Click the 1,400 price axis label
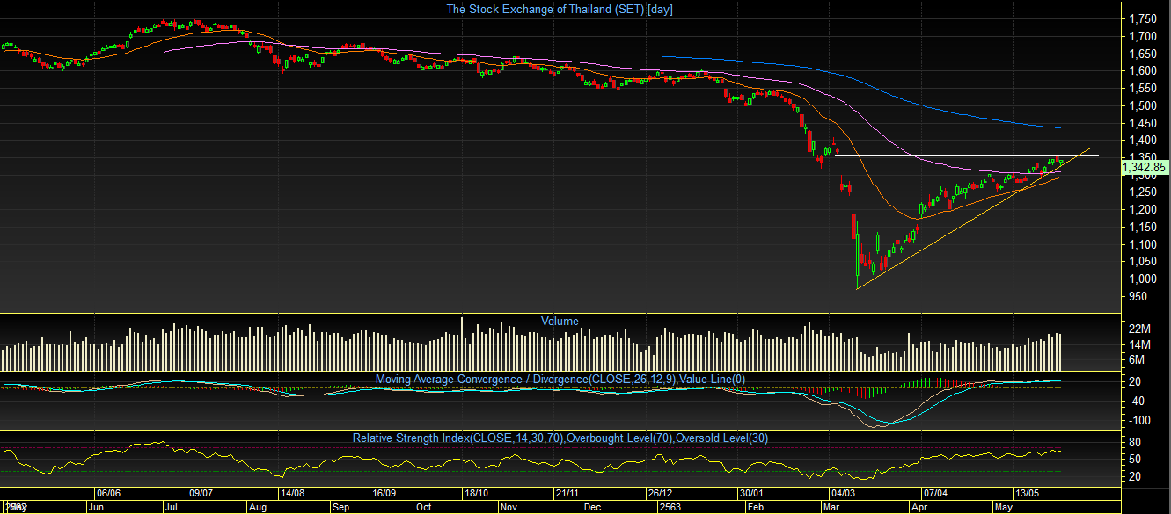 1143,141
